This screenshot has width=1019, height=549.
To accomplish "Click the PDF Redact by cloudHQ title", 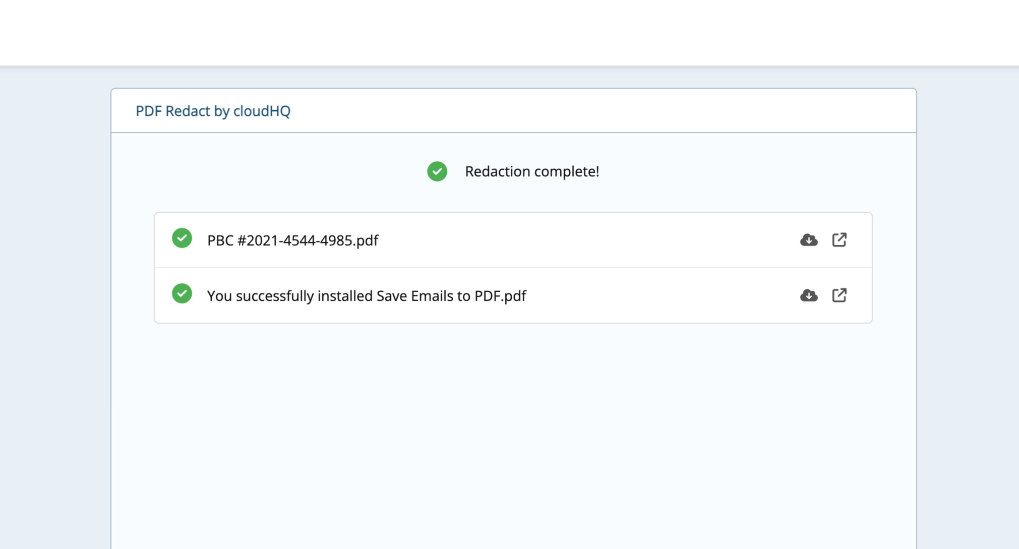I will click(213, 111).
